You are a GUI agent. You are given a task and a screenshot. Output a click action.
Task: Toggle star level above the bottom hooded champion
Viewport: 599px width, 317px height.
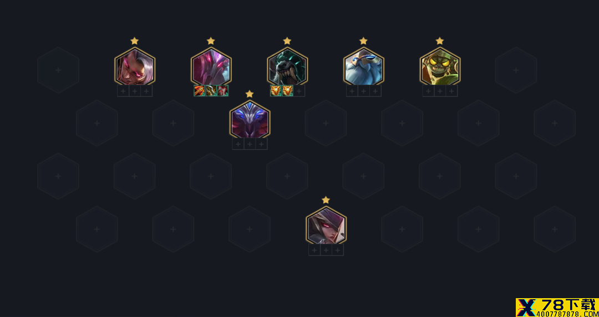coord(326,200)
